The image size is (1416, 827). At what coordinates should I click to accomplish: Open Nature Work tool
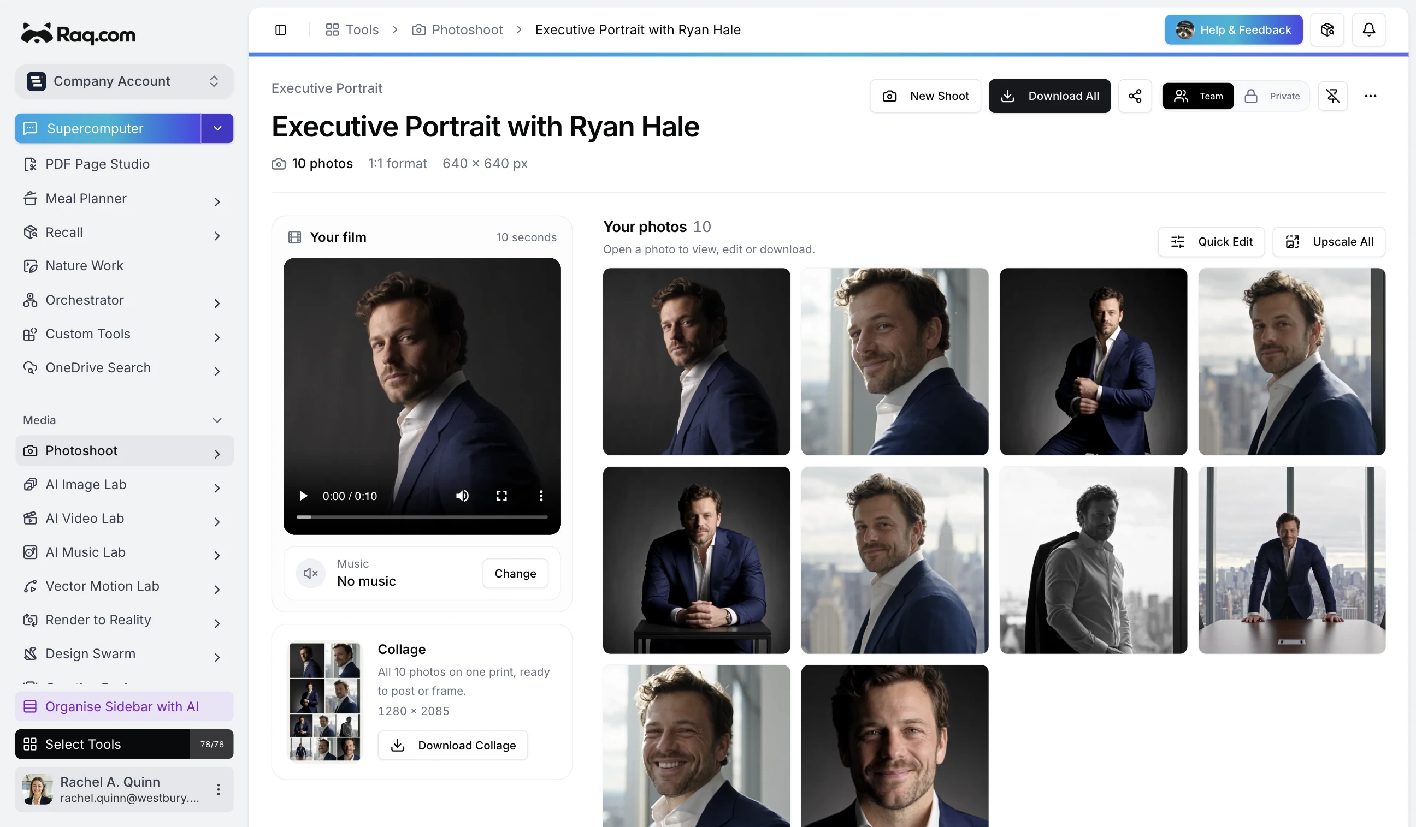[x=124, y=265]
